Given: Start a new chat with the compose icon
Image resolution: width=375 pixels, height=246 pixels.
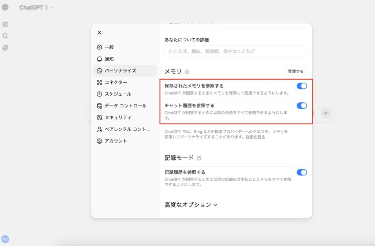Looking at the screenshot, I should (5, 24).
